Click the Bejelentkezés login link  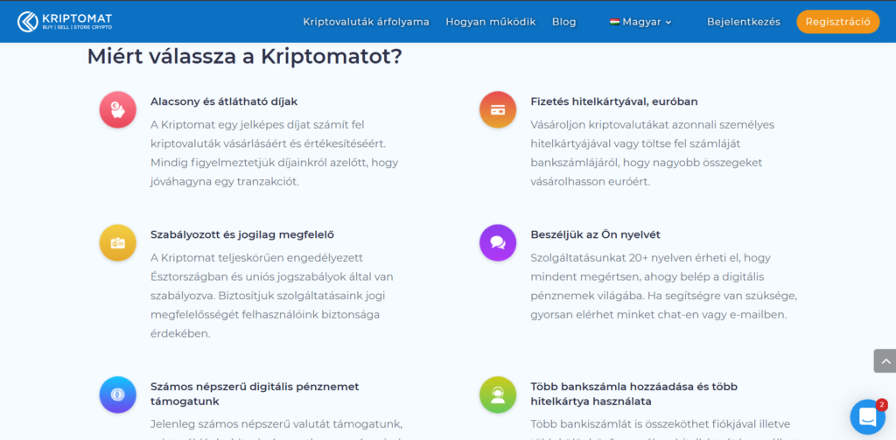[744, 22]
